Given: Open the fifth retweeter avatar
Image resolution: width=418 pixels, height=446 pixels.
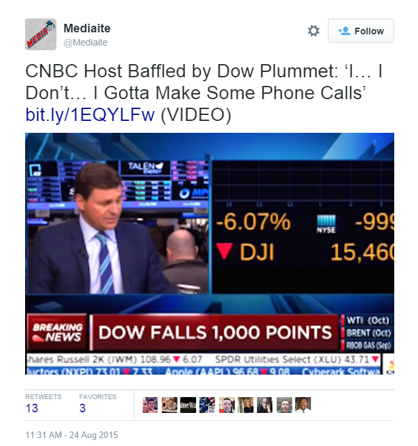Looking at the screenshot, I should coord(226,405).
